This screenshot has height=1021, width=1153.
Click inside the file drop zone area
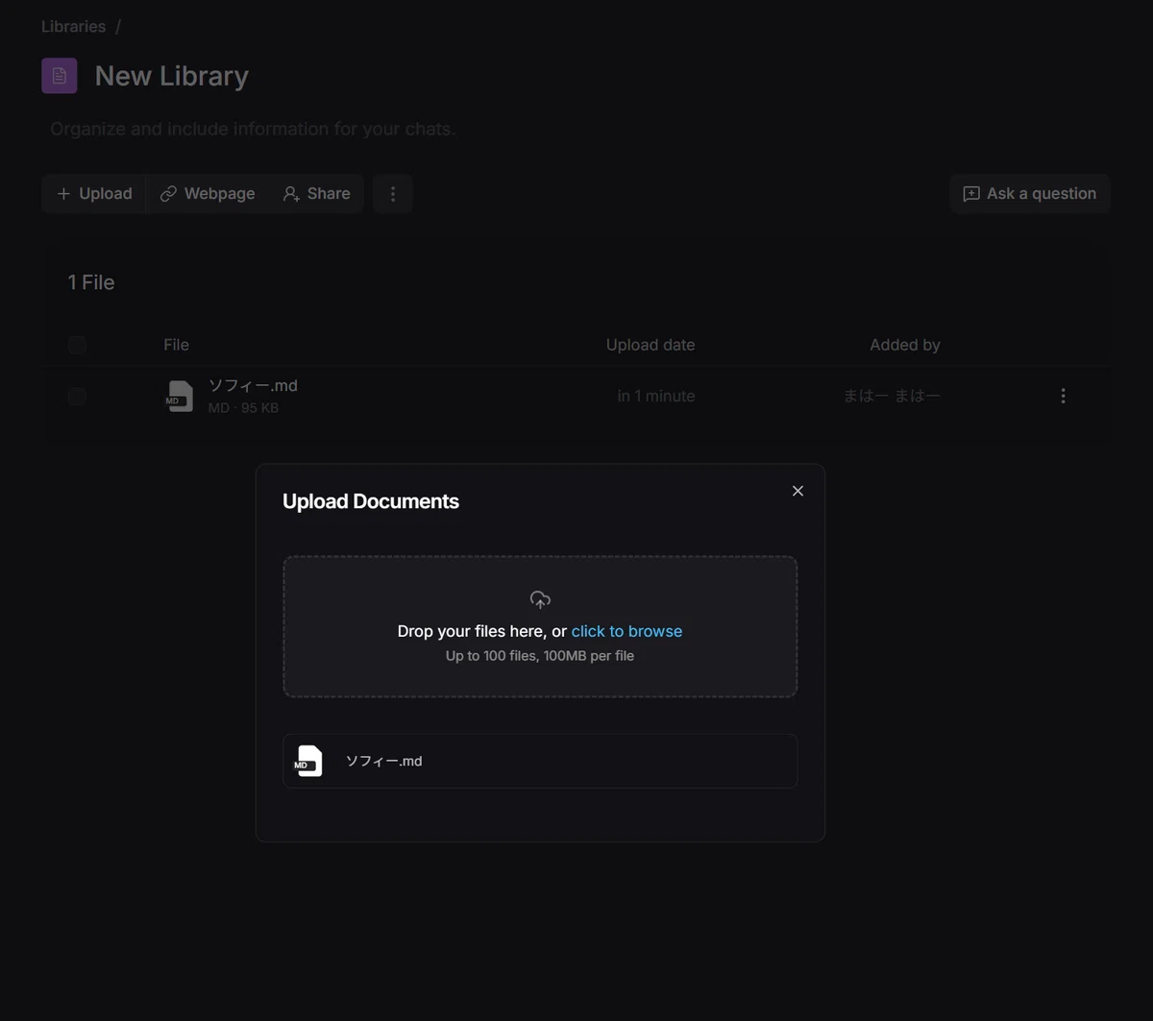[540, 626]
